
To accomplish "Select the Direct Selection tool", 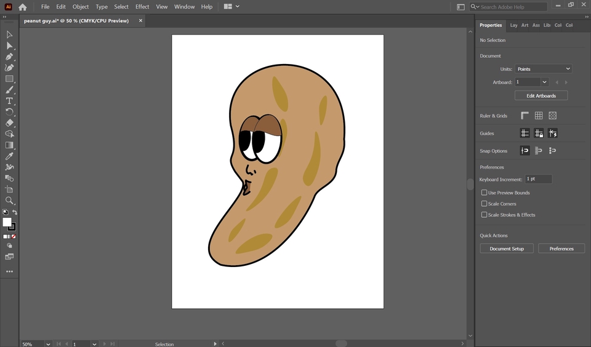I will 9,46.
